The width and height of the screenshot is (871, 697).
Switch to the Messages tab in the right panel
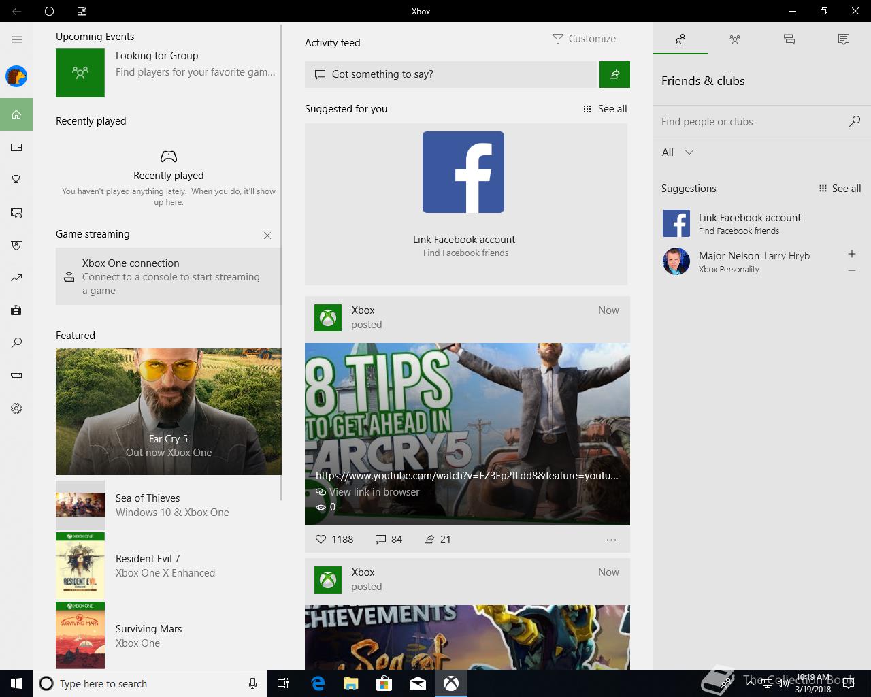point(789,39)
